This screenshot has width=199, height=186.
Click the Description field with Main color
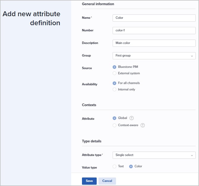click(154, 43)
